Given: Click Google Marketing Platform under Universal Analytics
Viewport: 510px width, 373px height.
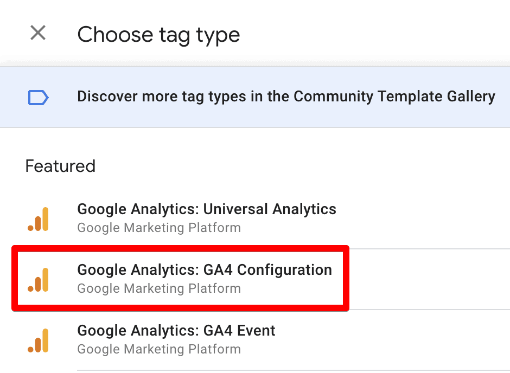Looking at the screenshot, I should (159, 228).
